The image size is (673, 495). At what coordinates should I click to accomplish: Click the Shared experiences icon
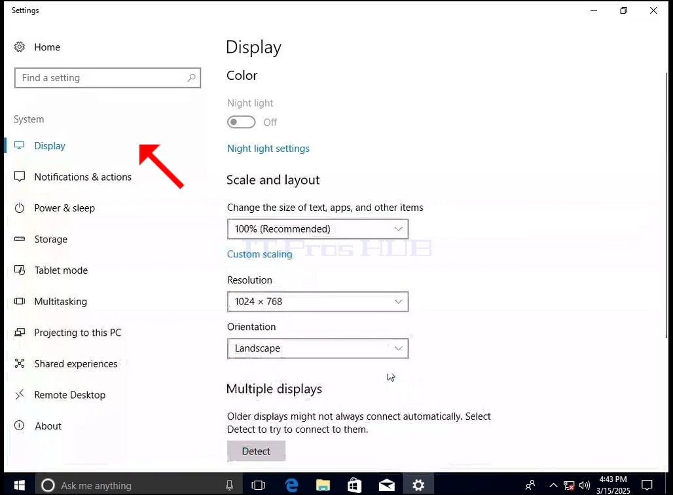coord(20,363)
